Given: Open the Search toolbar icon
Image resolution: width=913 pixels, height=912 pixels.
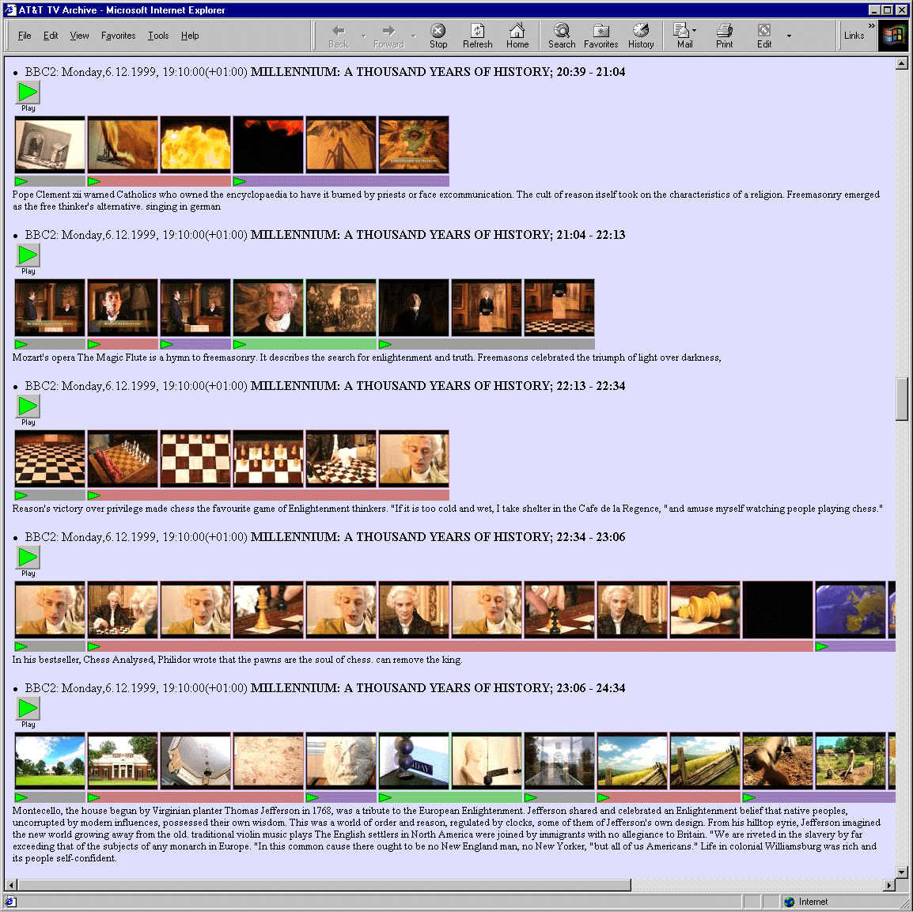Looking at the screenshot, I should click(562, 35).
